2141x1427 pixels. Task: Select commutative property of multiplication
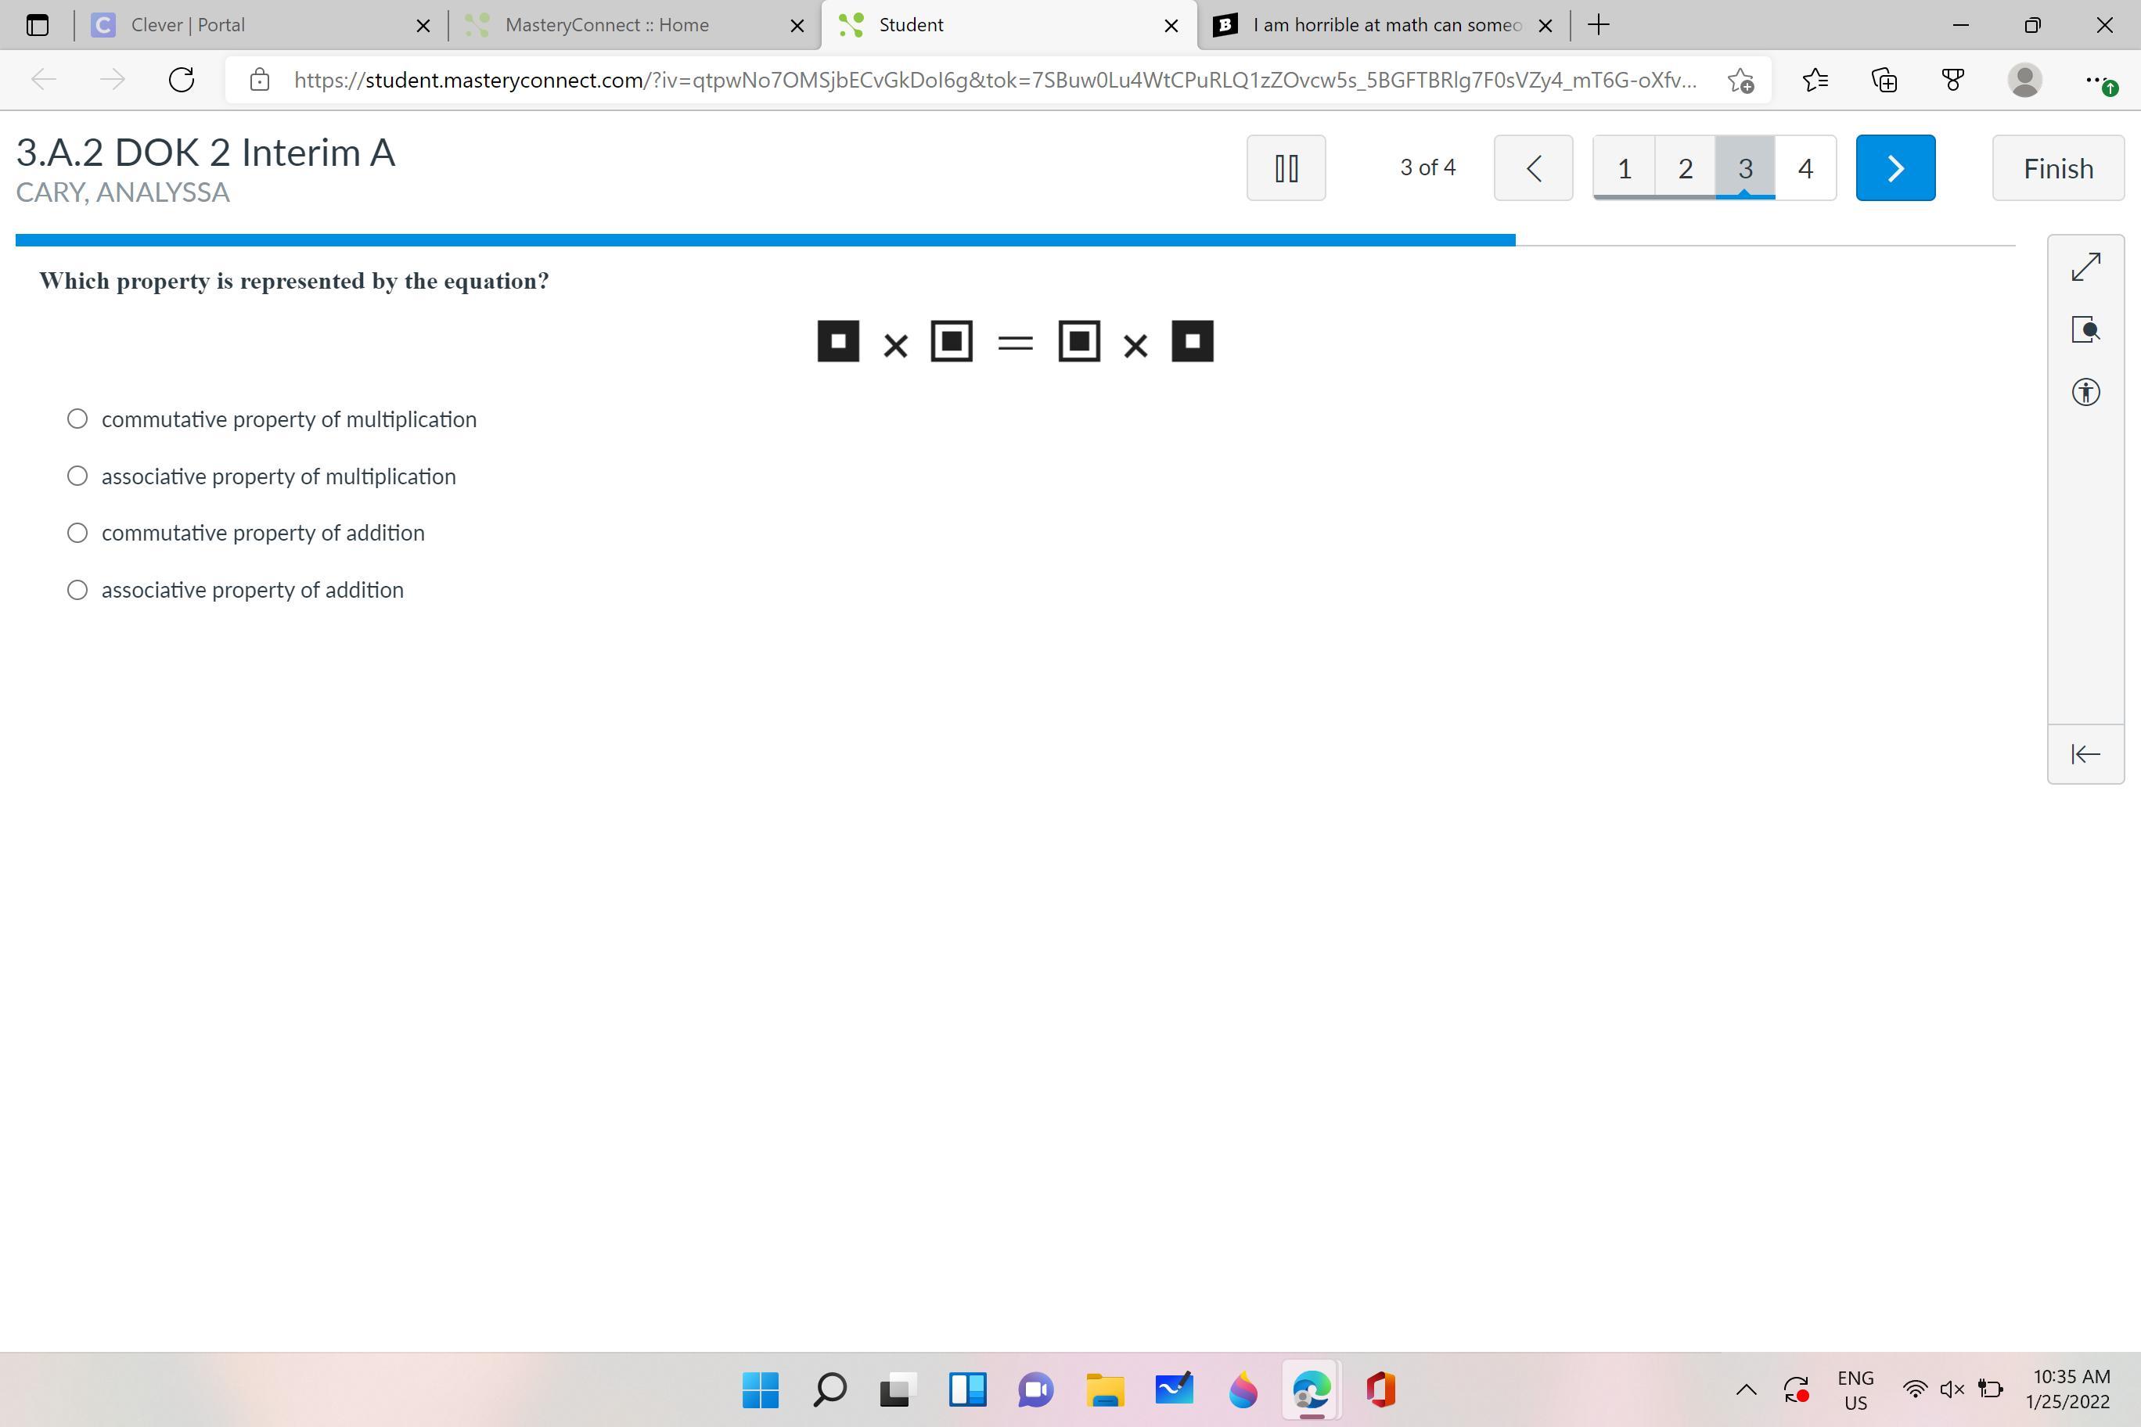[x=77, y=419]
